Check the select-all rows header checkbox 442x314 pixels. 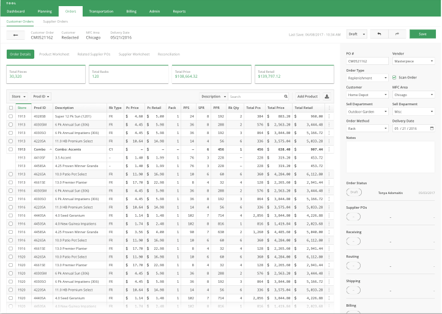tap(11, 108)
